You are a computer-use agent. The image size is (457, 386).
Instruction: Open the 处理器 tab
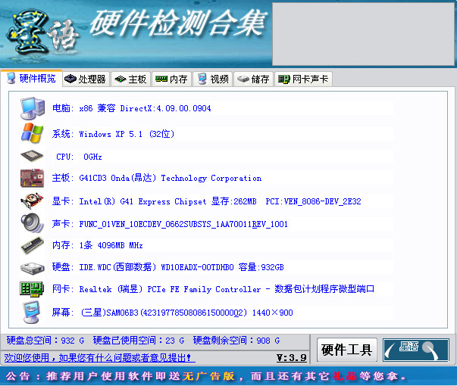(x=86, y=79)
